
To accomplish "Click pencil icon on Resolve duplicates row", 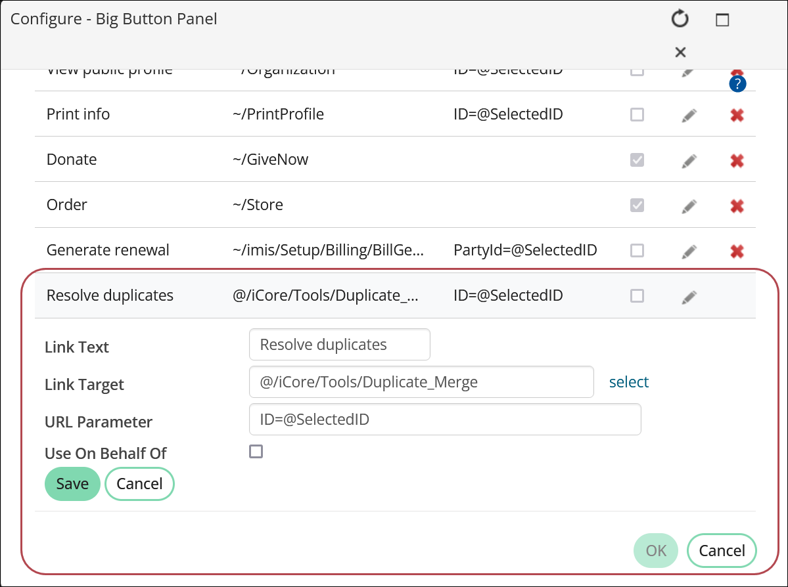I will coord(689,297).
